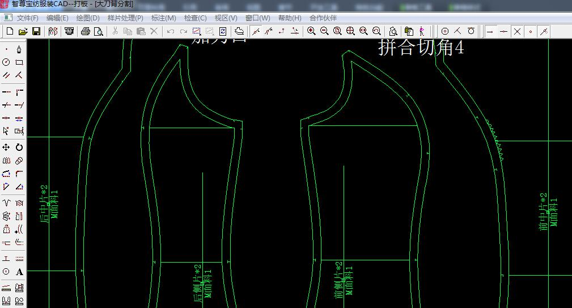
Task: Click the Delete X icon next to Paste
Action: pos(154,31)
